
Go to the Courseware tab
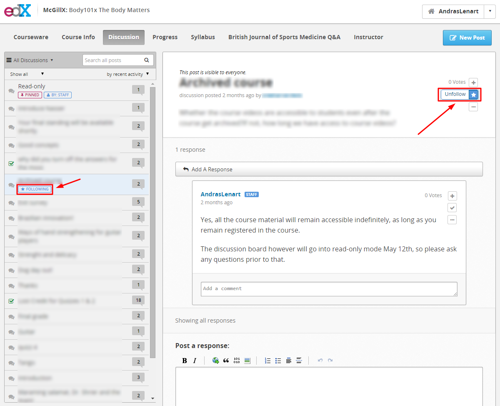tap(31, 37)
